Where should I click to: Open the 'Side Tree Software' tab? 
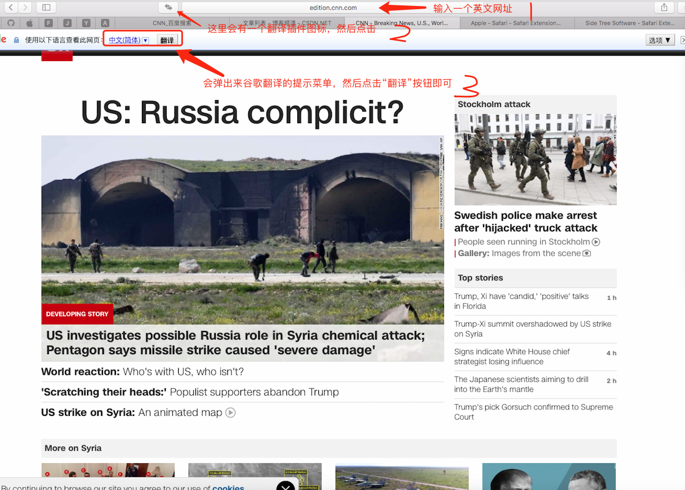(x=630, y=23)
